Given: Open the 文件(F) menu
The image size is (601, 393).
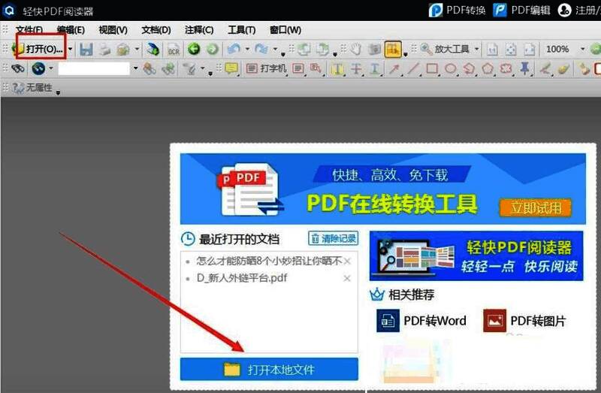Looking at the screenshot, I should point(29,30).
